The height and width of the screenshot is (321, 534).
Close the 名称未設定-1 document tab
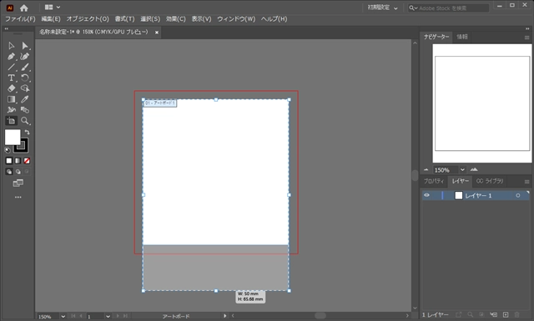click(157, 33)
